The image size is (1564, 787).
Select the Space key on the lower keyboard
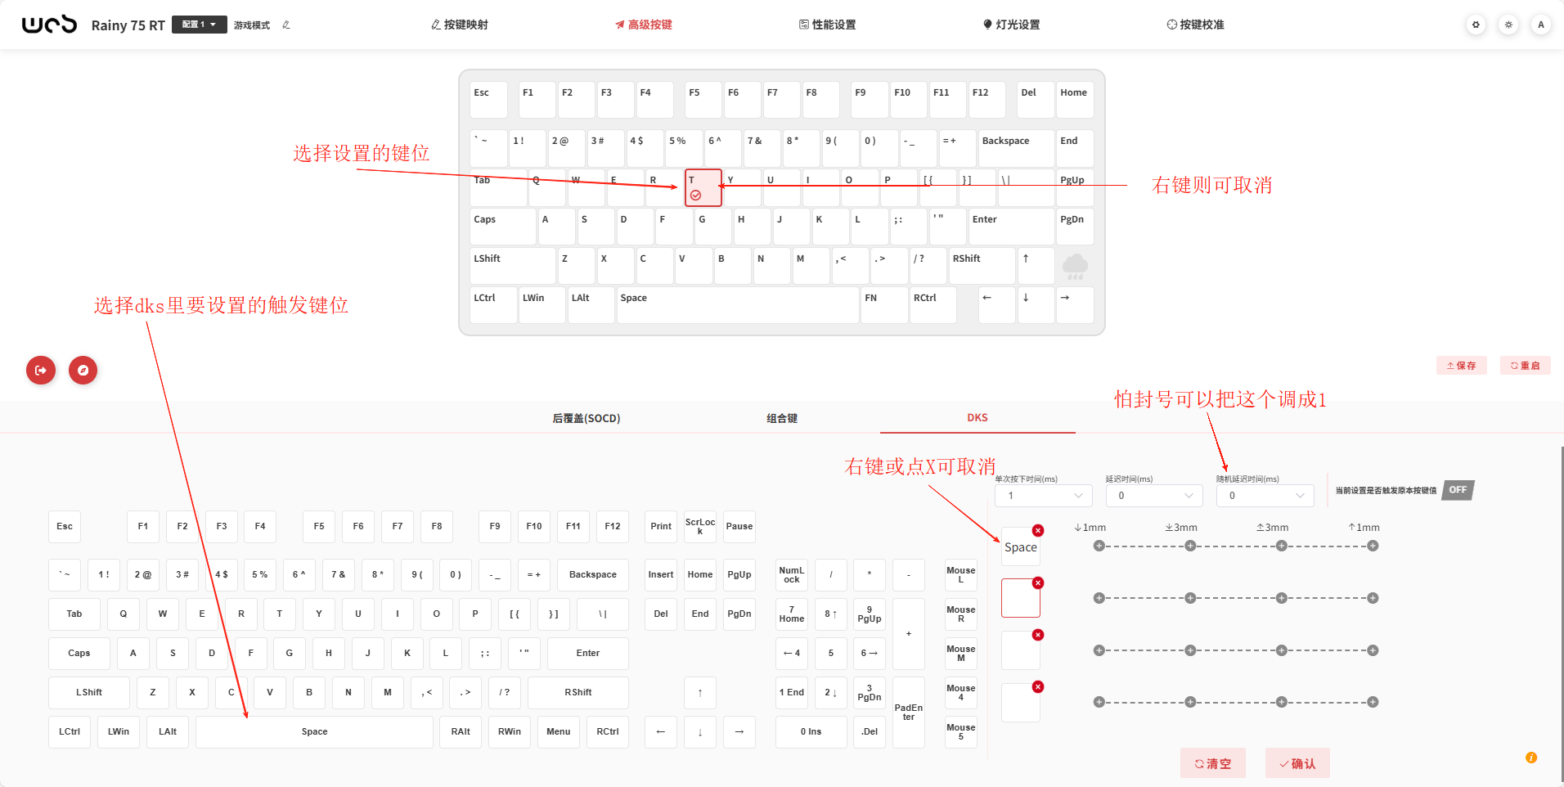(314, 732)
